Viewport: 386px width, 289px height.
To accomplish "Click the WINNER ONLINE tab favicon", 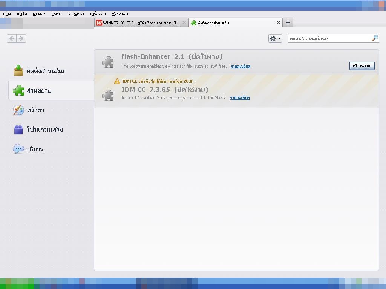I will [99, 23].
